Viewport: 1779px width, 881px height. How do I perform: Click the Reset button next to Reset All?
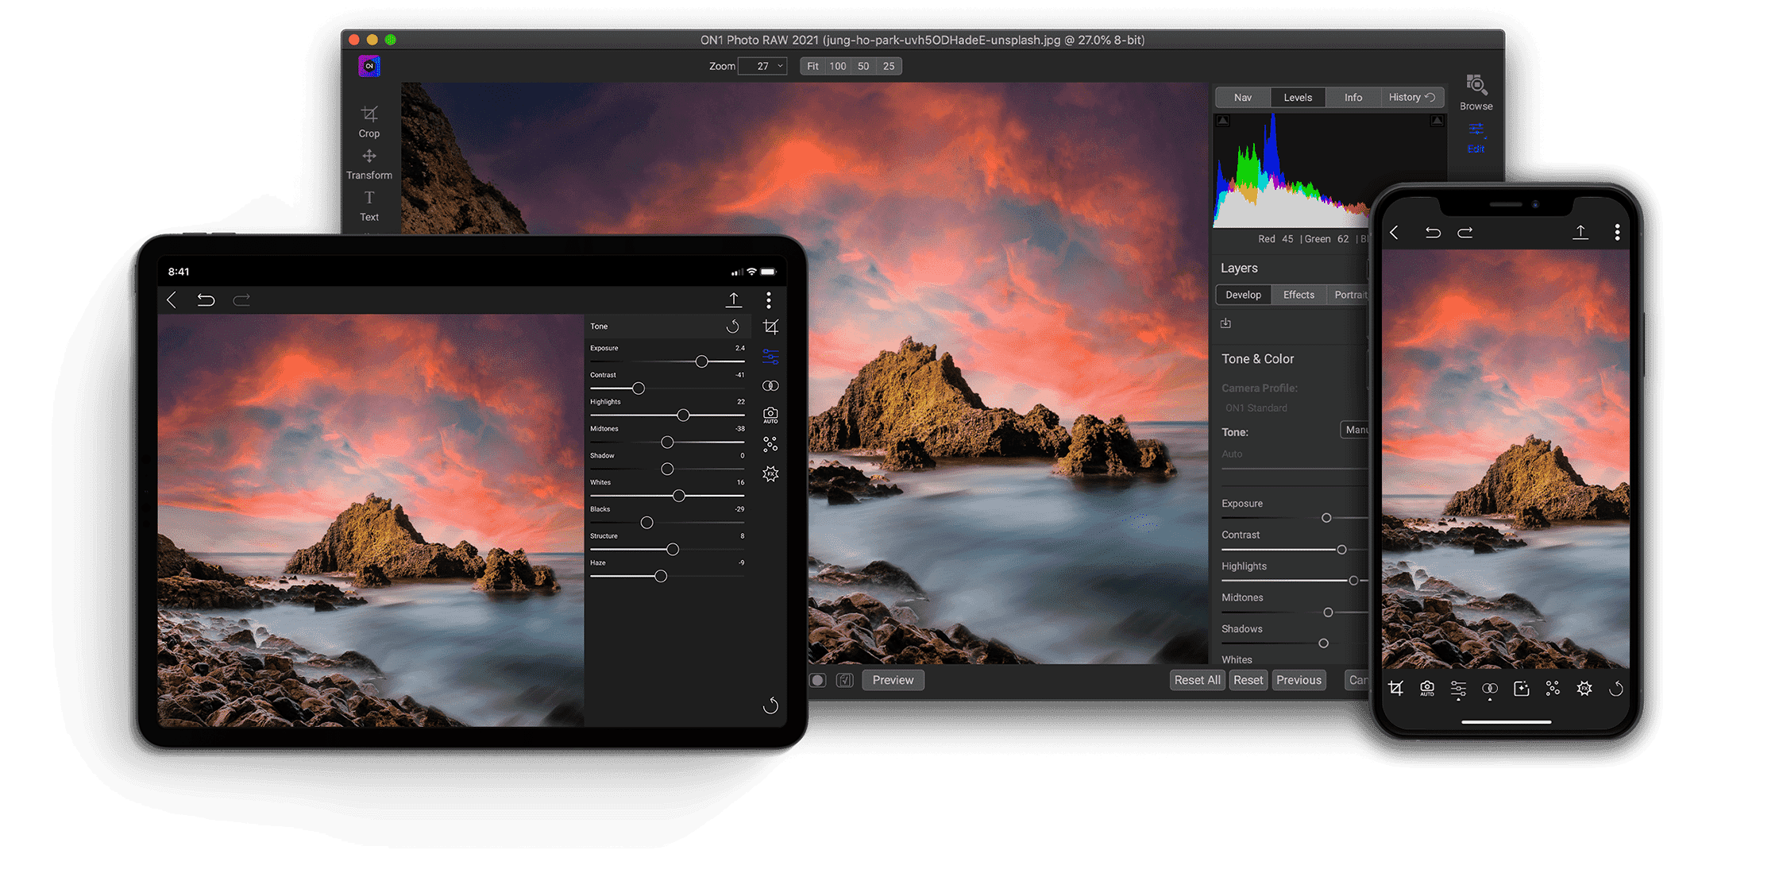pos(1248,680)
